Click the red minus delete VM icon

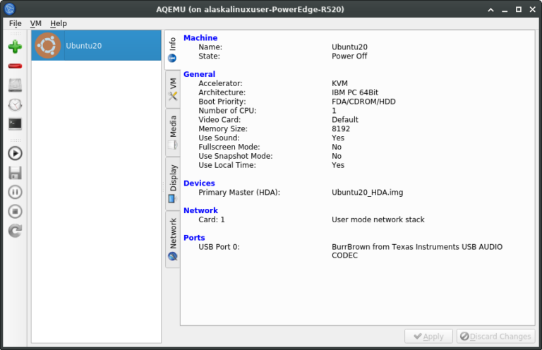pos(15,66)
